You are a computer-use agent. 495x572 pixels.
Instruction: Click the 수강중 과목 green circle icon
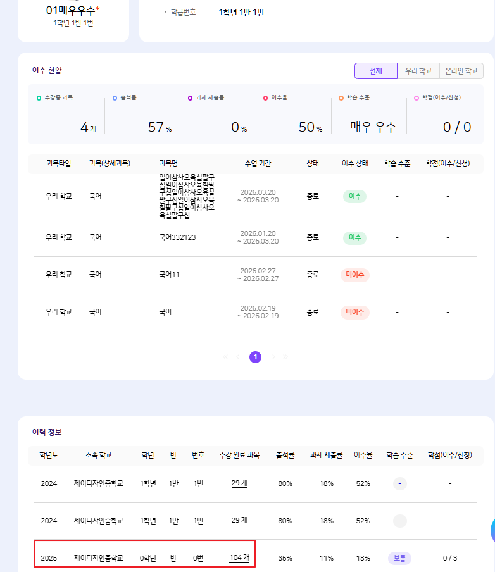coord(39,98)
